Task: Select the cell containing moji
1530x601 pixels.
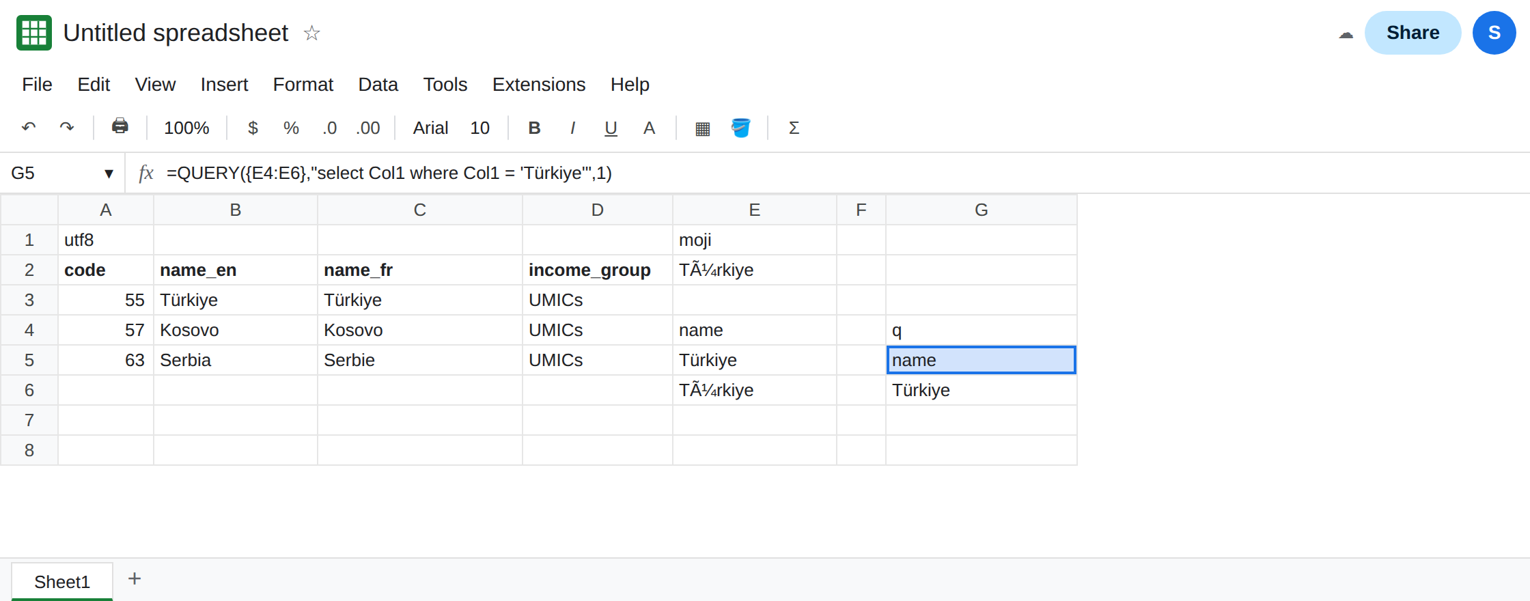Action: pyautogui.click(x=755, y=240)
